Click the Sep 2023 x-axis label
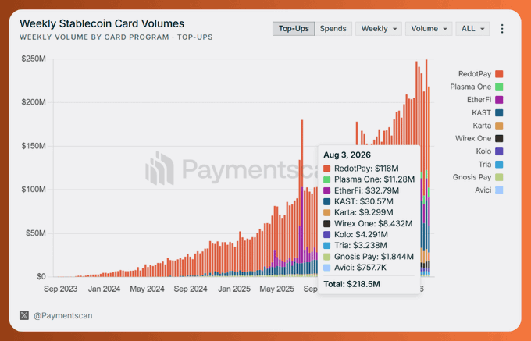The image size is (531, 341). 61,289
